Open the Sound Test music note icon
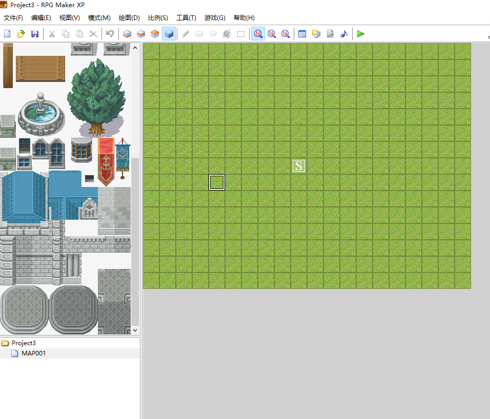 [x=344, y=34]
